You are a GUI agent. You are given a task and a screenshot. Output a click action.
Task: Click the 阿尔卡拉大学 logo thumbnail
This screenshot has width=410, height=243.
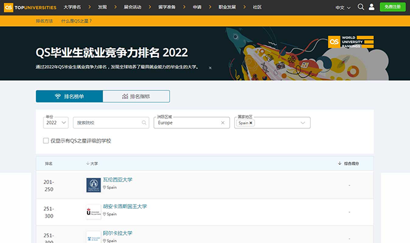(x=94, y=237)
